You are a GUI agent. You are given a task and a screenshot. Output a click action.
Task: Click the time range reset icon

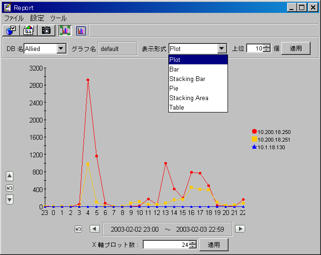point(78,229)
